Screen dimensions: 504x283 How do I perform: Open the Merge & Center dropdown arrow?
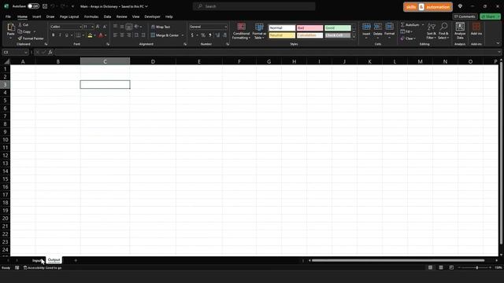pyautogui.click(x=183, y=35)
